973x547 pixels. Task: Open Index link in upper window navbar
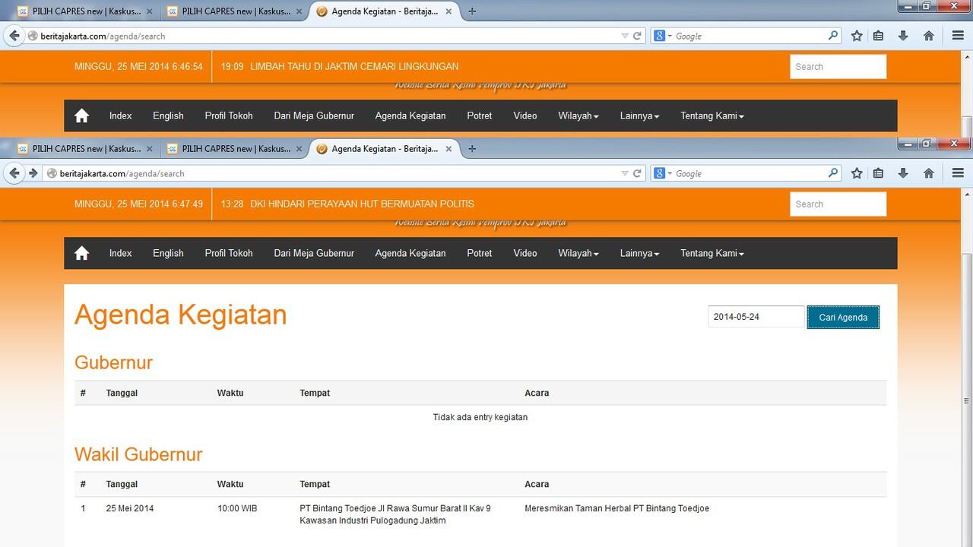(120, 115)
